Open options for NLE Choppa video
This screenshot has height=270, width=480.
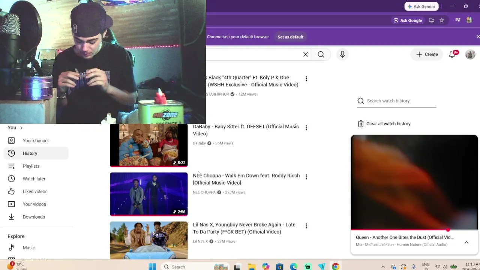point(306,177)
